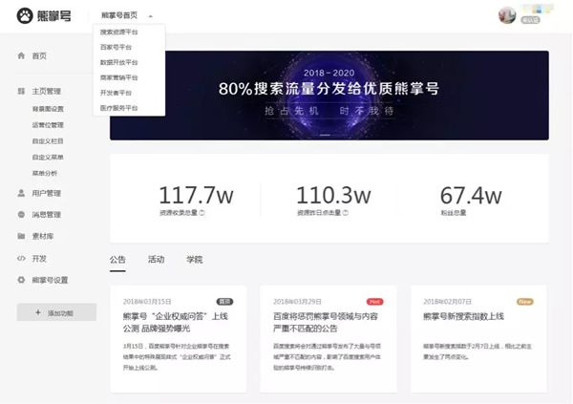Open 用户管理 in the sidebar
Screen dimensions: 573x404
[47, 193]
